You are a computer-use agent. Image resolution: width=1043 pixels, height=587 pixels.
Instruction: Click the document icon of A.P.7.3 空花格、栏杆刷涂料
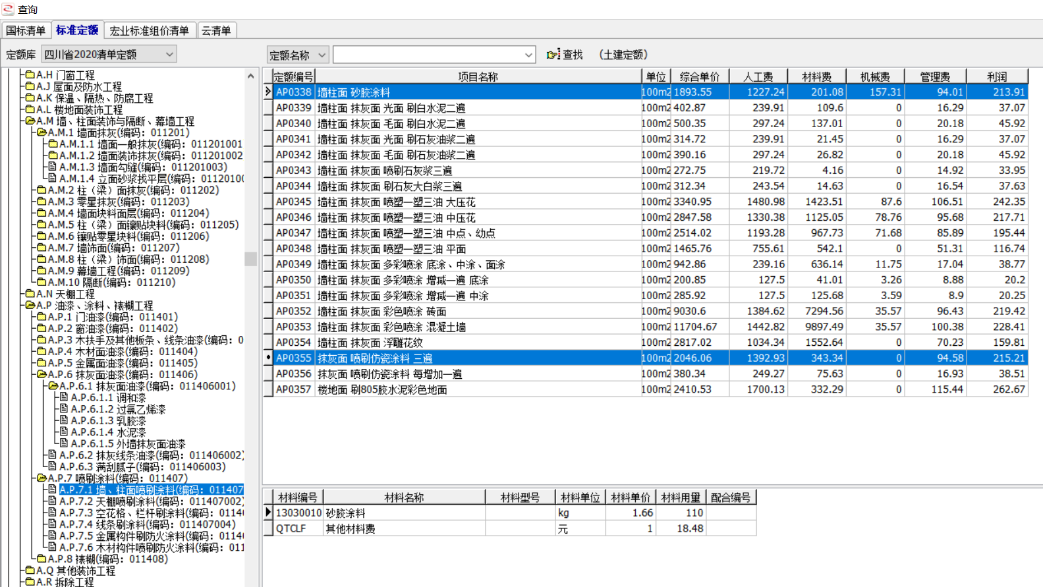click(x=53, y=513)
